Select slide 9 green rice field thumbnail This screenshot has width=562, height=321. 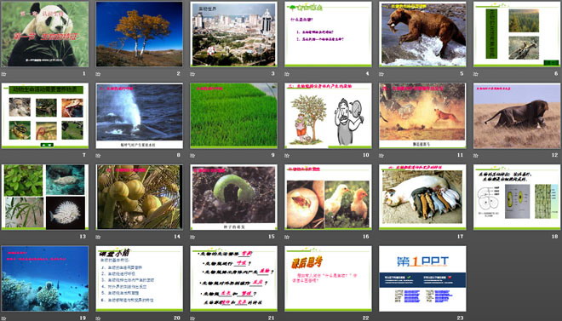tap(233, 115)
